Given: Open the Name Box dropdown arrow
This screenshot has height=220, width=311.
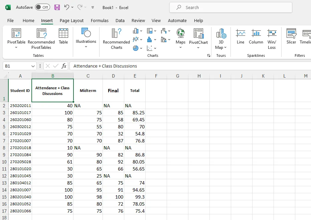Looking at the screenshot, I should (x=32, y=66).
